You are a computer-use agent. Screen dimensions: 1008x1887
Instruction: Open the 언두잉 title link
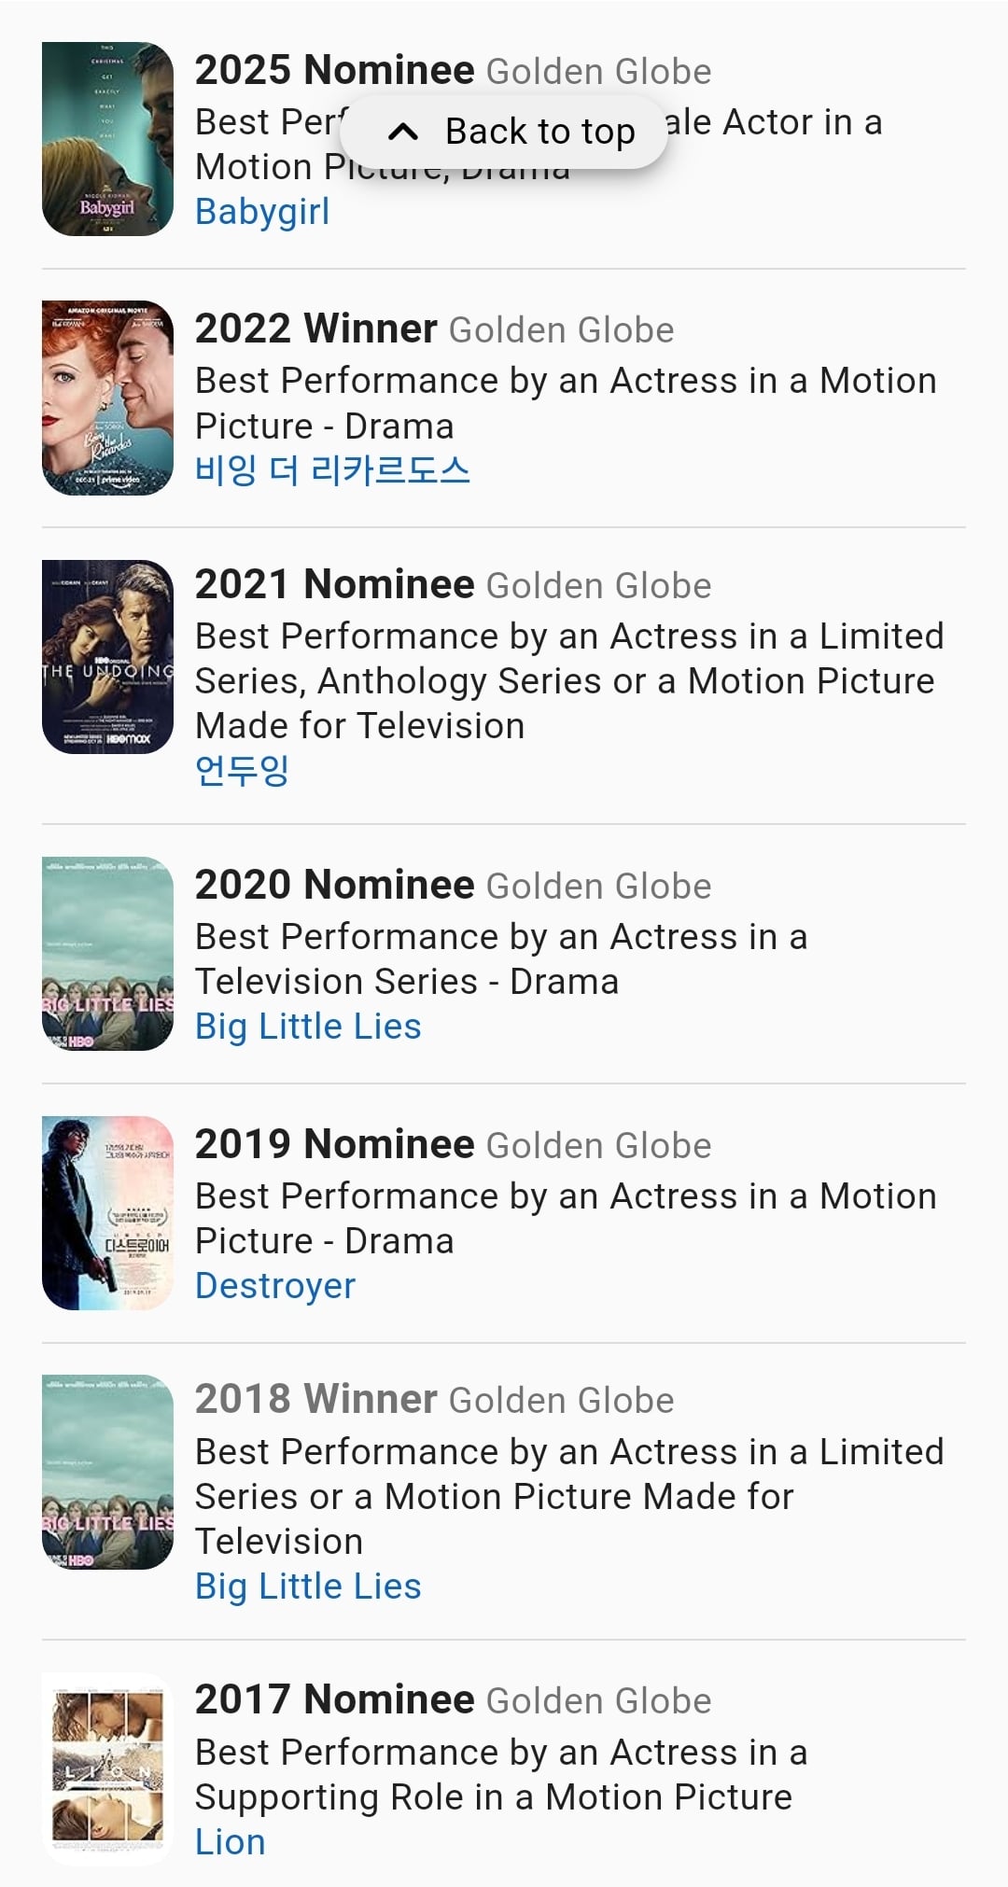(242, 771)
